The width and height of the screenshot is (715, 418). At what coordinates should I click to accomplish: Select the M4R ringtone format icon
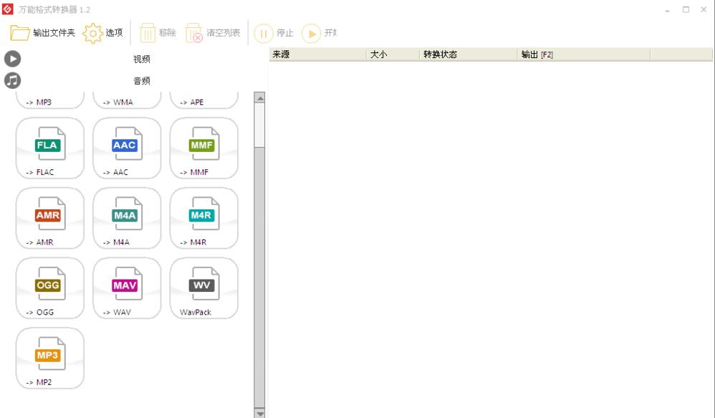204,218
